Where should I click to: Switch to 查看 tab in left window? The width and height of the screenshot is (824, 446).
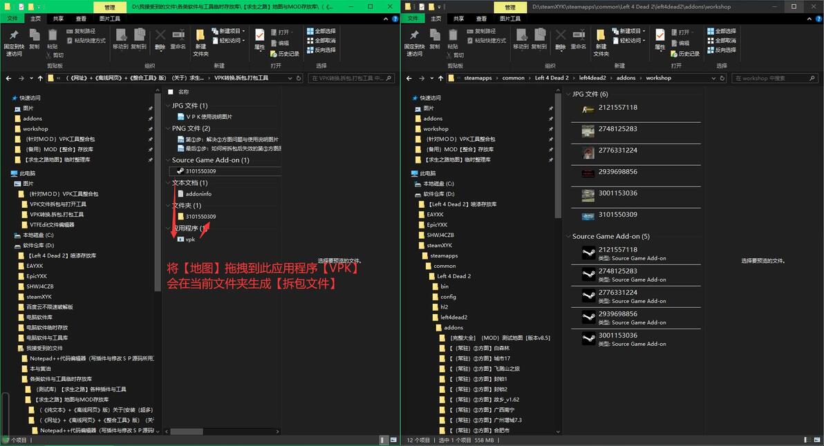point(81,19)
